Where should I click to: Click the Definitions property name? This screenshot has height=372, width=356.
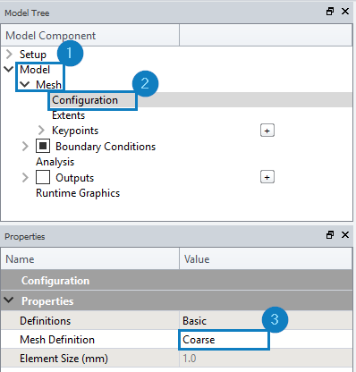pyautogui.click(x=46, y=321)
